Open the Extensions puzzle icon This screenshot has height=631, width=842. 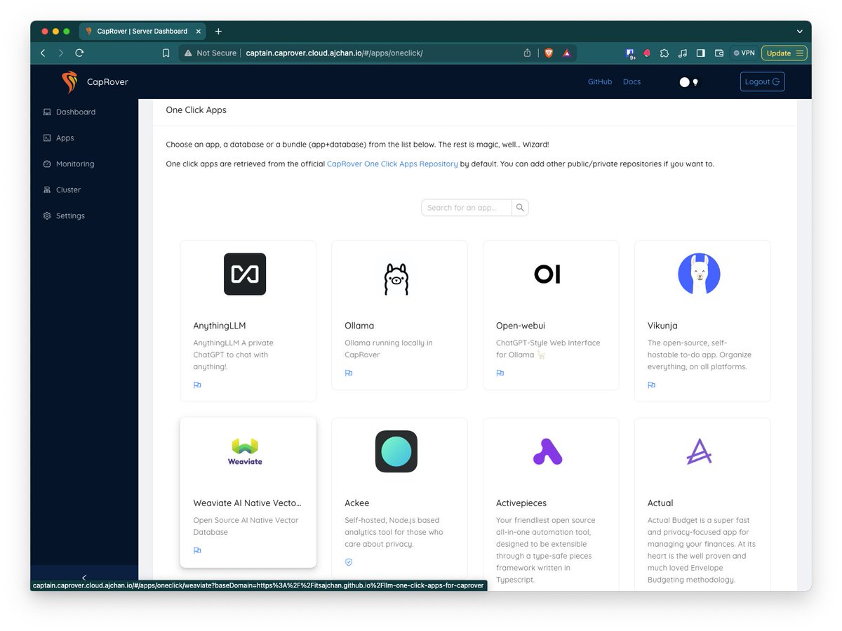pos(664,53)
